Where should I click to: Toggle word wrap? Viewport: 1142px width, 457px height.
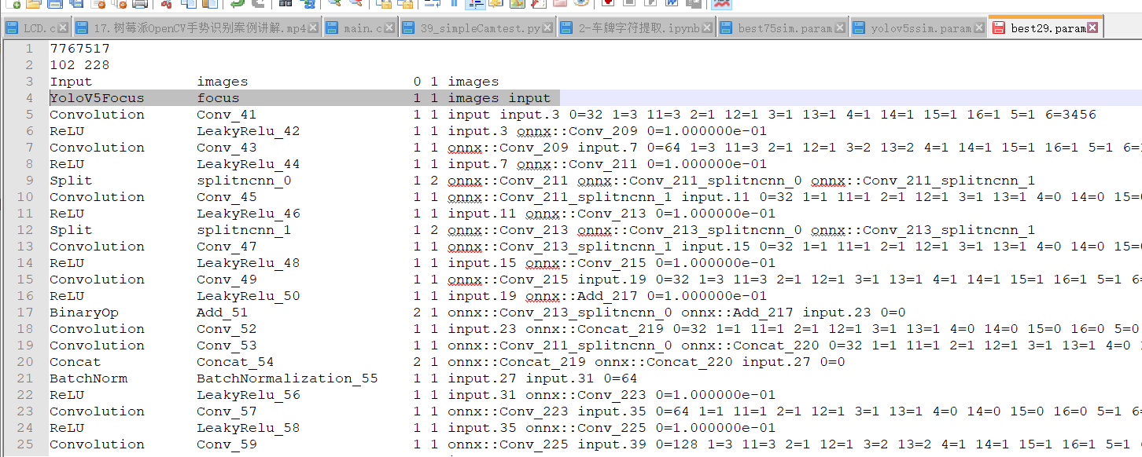coord(433,5)
